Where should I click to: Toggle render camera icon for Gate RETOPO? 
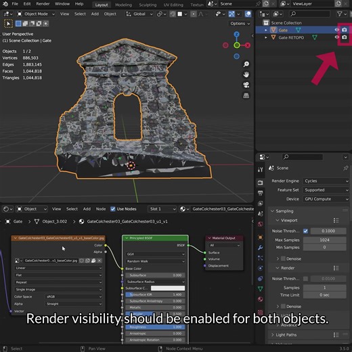coord(345,37)
